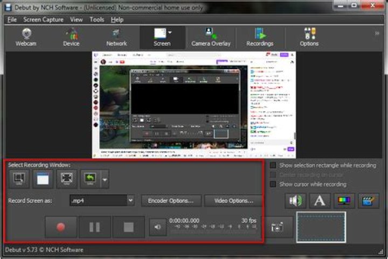Open the color adjustments monitor icon

[344, 201]
